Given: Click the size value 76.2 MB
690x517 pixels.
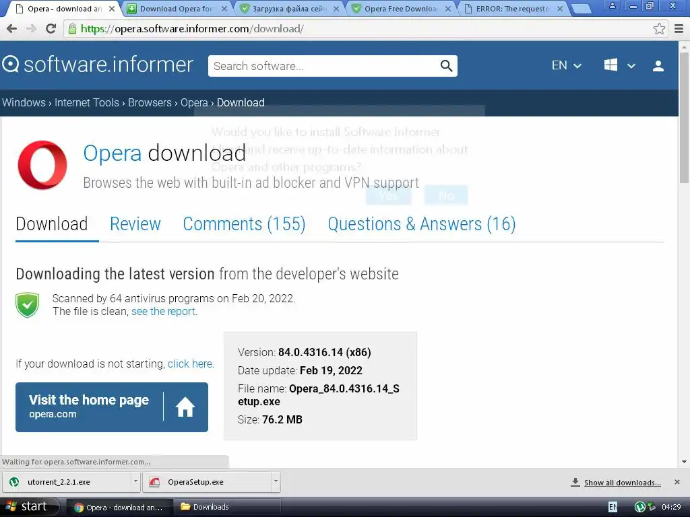Looking at the screenshot, I should point(282,419).
